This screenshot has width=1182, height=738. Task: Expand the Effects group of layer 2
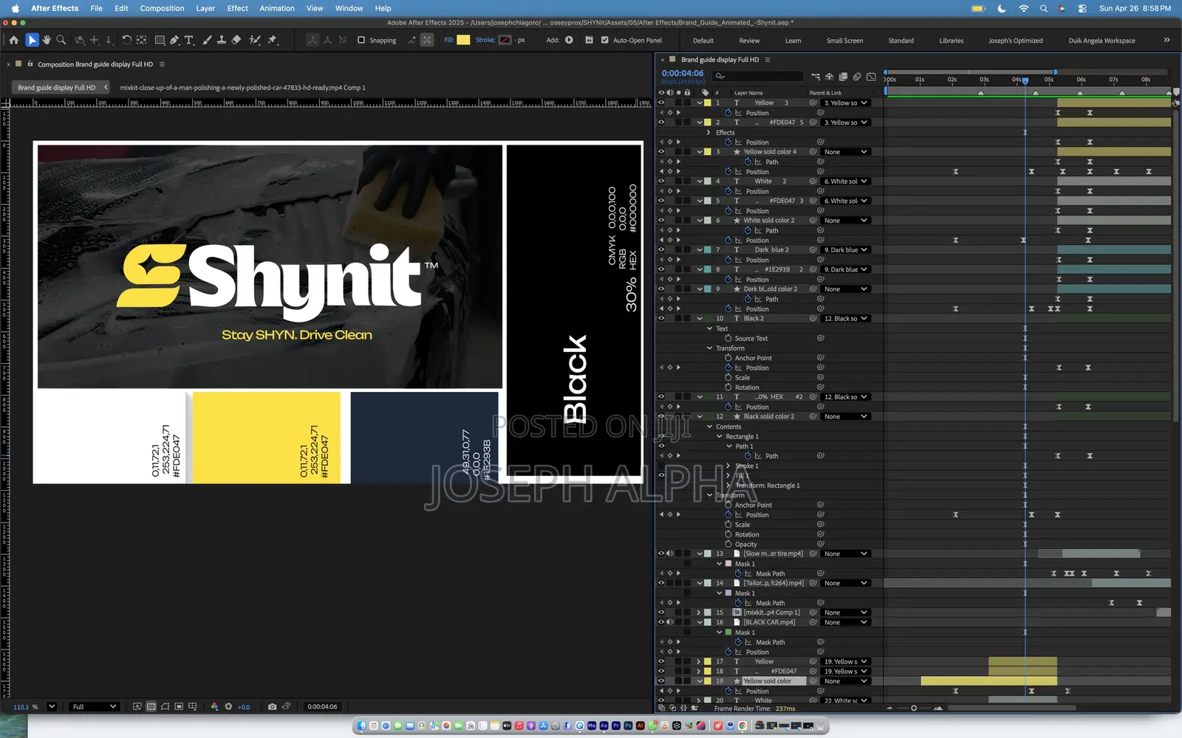(708, 132)
